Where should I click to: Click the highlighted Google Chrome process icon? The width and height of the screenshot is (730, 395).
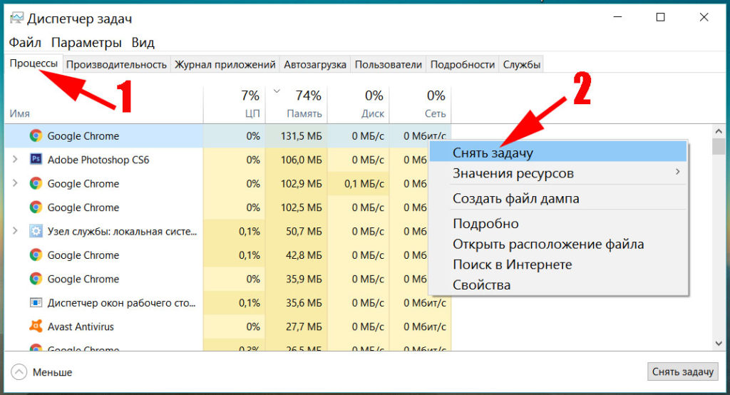(36, 135)
